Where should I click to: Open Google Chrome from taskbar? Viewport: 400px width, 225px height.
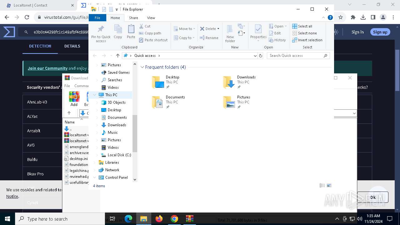(174, 219)
